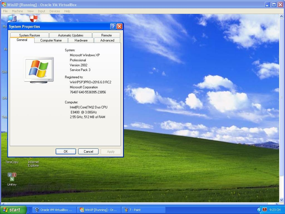Screen dimensions: 285x214
Task: Open the Automatic Updates tab
Action: pyautogui.click(x=70, y=35)
